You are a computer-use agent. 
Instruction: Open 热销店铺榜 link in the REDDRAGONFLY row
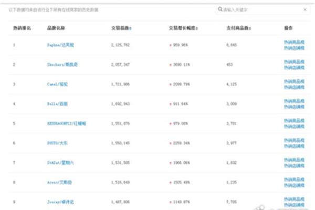[x=294, y=127]
